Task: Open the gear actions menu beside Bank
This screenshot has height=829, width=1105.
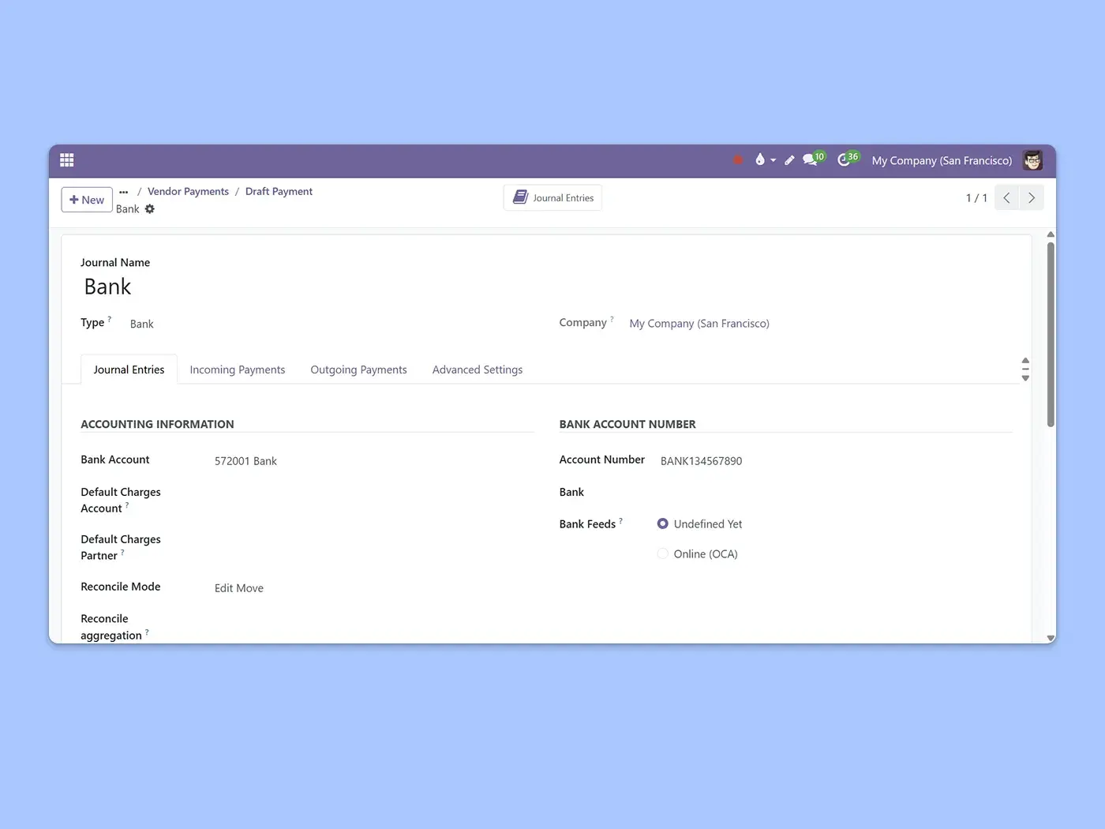Action: click(x=150, y=209)
